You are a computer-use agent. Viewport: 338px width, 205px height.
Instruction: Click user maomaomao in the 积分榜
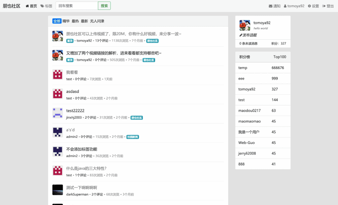250,121
